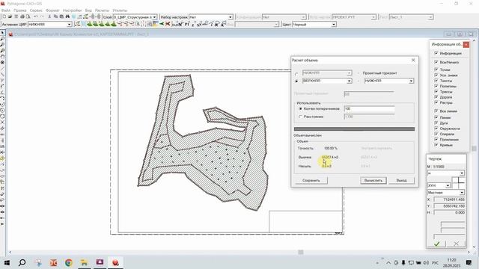Open the Windows Start menu
This screenshot has height=269, width=479.
7,262
